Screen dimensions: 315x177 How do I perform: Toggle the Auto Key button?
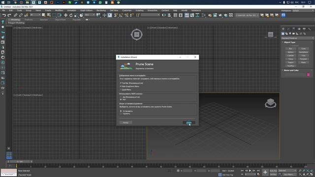(273, 171)
